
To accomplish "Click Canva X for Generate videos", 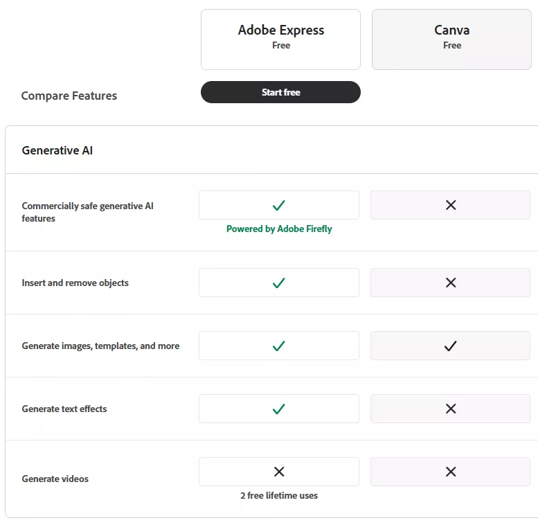I will [x=451, y=472].
